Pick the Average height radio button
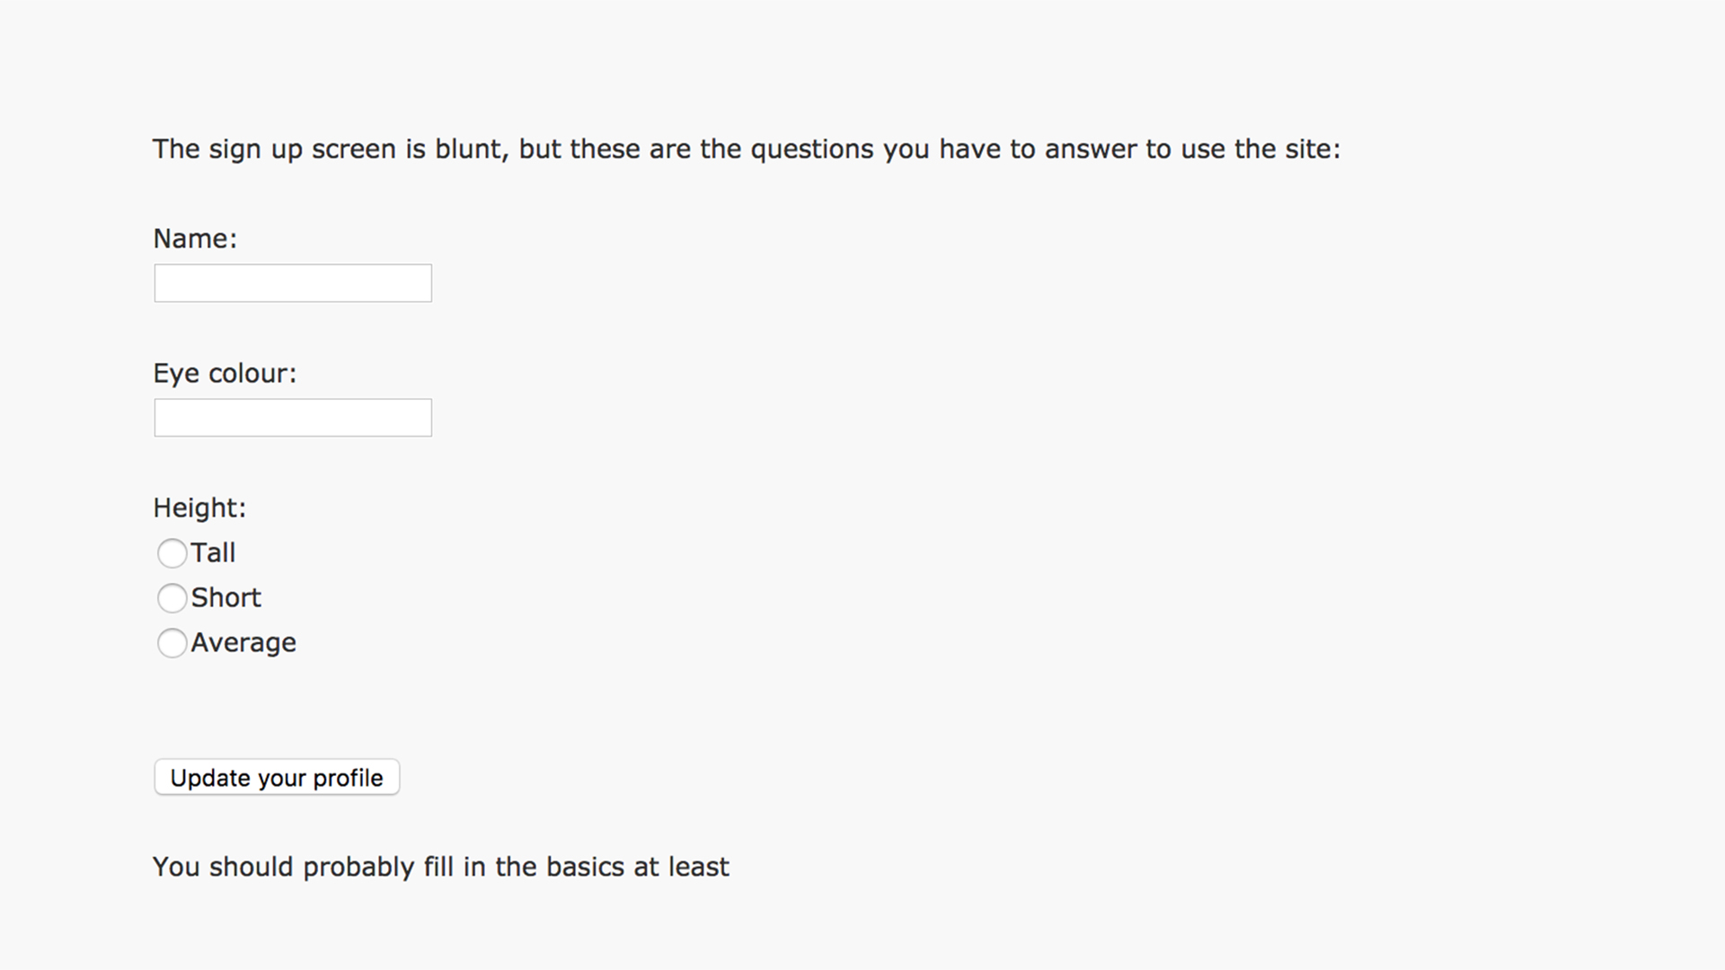This screenshot has height=970, width=1725. click(172, 643)
